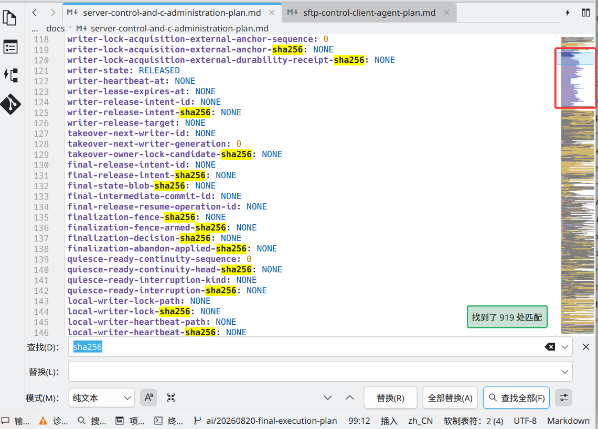Click the minimap scroll viewport
The height and width of the screenshot is (429, 598).
[575, 57]
